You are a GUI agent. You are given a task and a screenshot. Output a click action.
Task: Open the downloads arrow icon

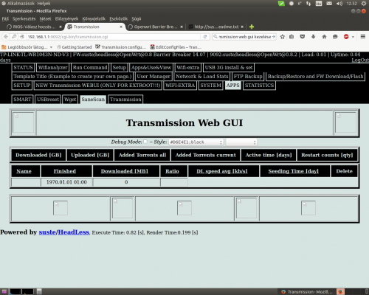pos(313,37)
